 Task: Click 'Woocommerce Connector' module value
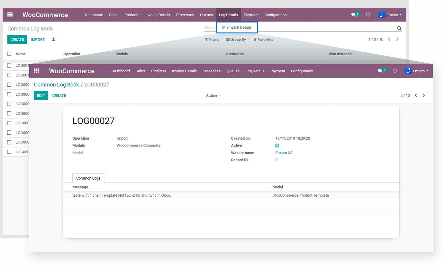click(139, 146)
